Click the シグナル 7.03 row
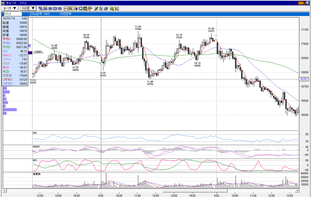 [15, 59]
